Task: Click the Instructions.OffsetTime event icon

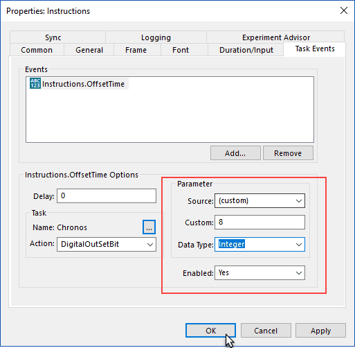Action: click(35, 83)
